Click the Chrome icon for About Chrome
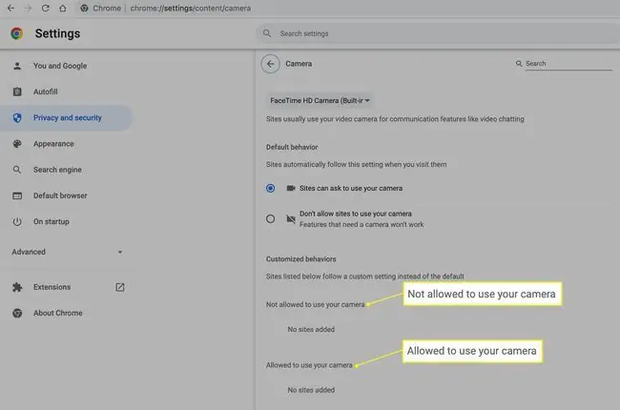Viewport: 620px width, 410px height. (x=17, y=313)
